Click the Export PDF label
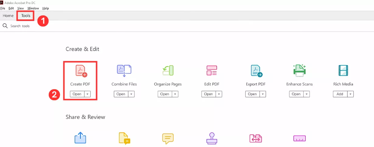The width and height of the screenshot is (374, 147). 256,84
